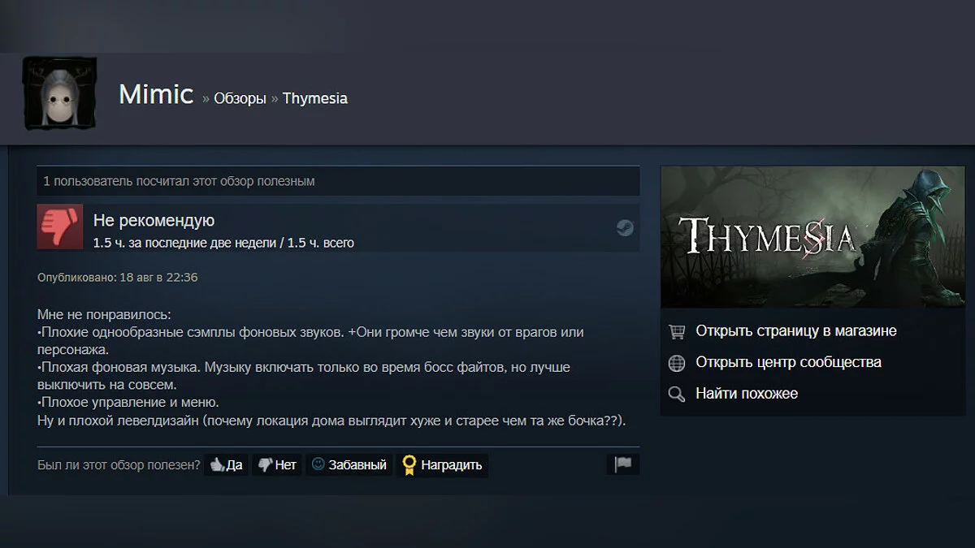Click the 'Плохое управление и меню' line
The image size is (975, 548).
pos(128,403)
